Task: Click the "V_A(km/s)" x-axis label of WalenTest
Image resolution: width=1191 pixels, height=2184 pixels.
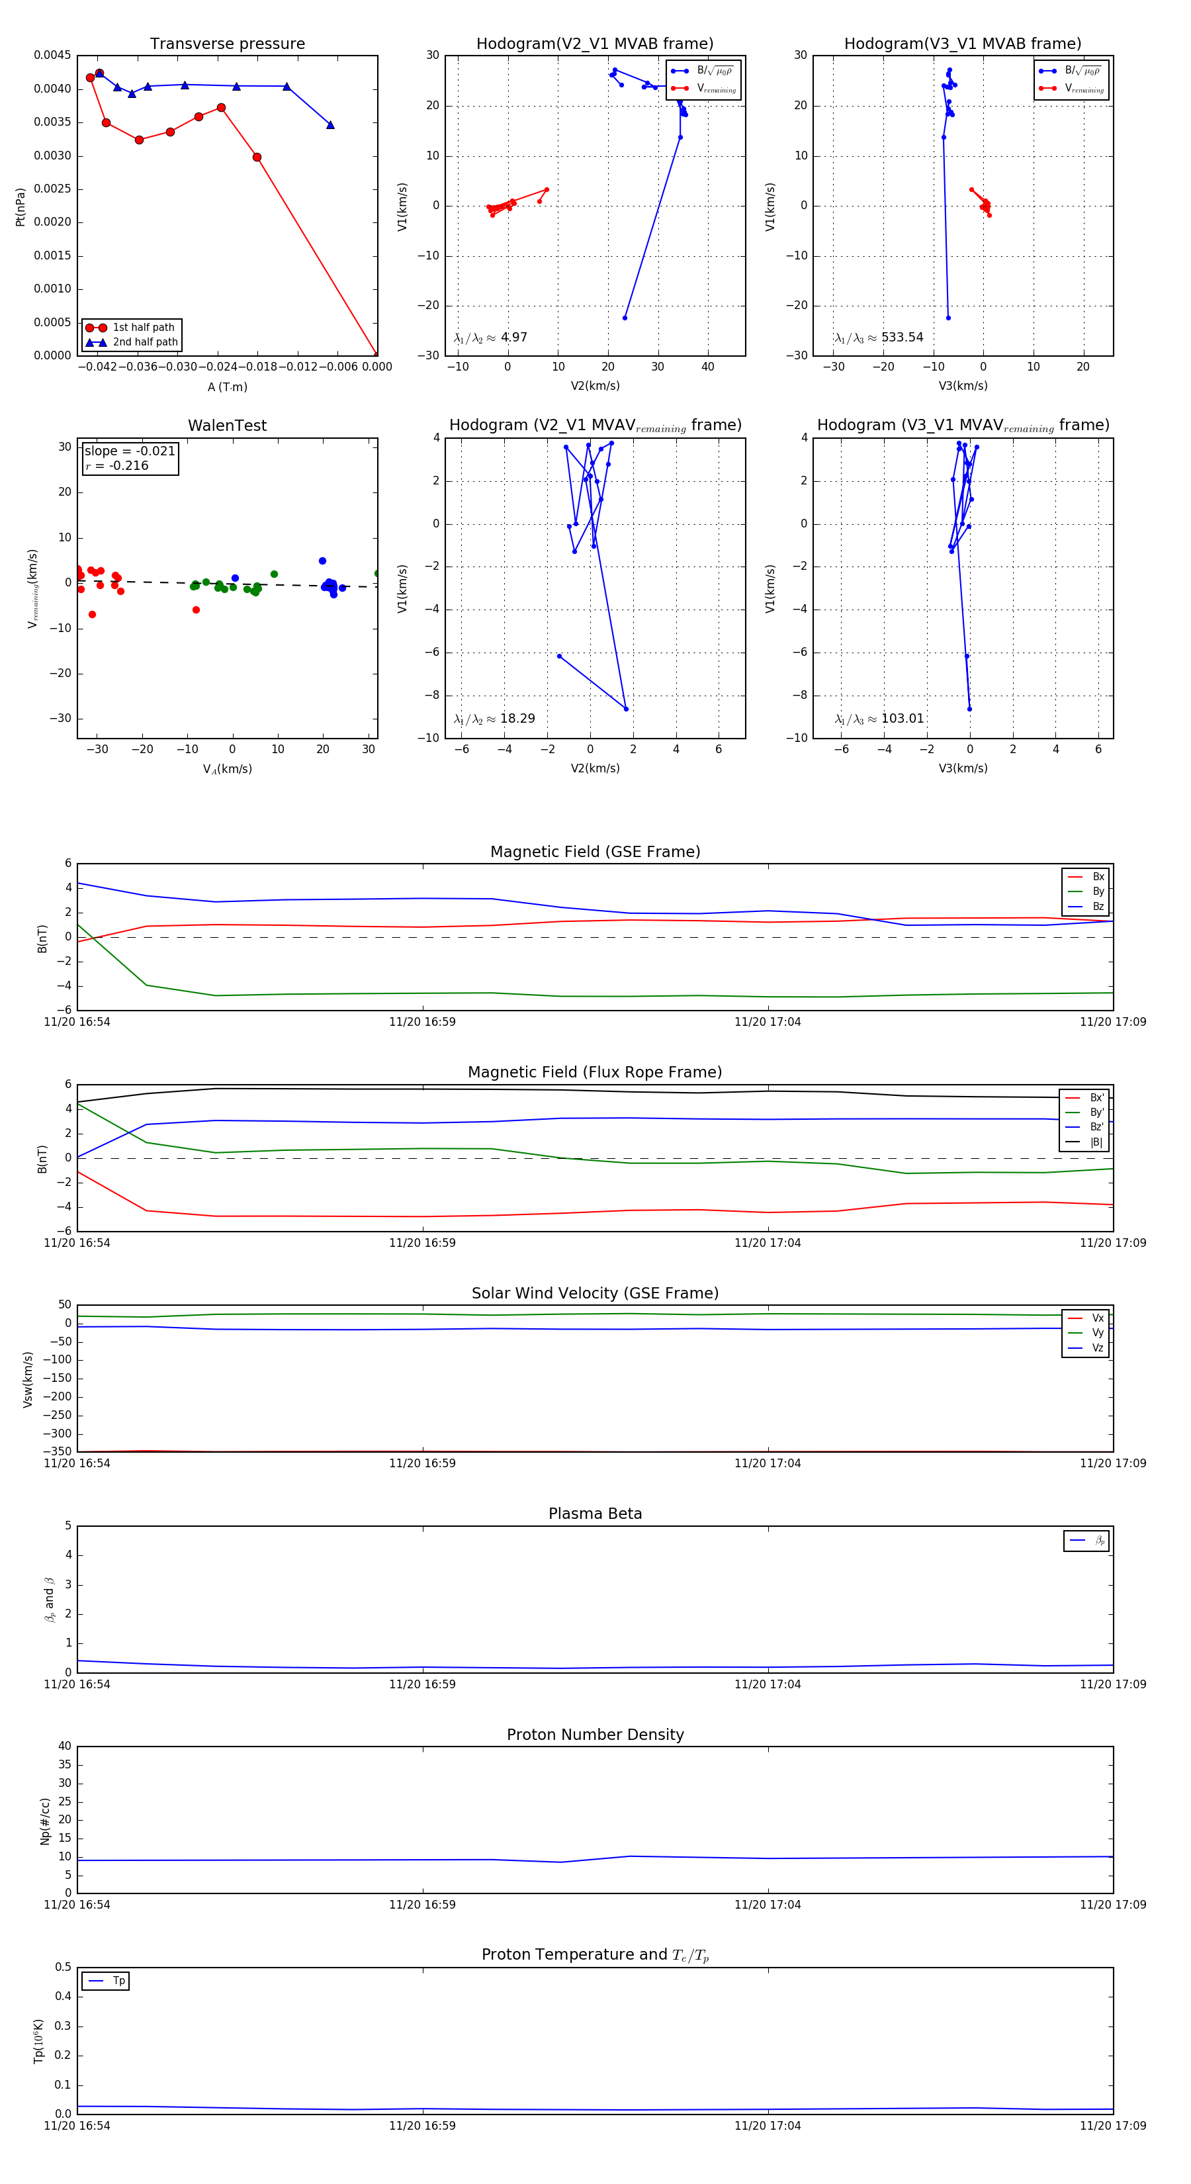Action: [227, 769]
